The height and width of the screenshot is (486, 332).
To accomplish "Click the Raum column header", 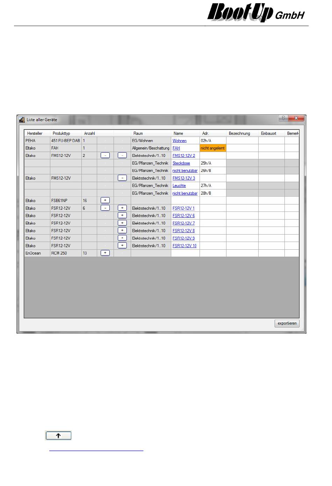I will 151,133.
